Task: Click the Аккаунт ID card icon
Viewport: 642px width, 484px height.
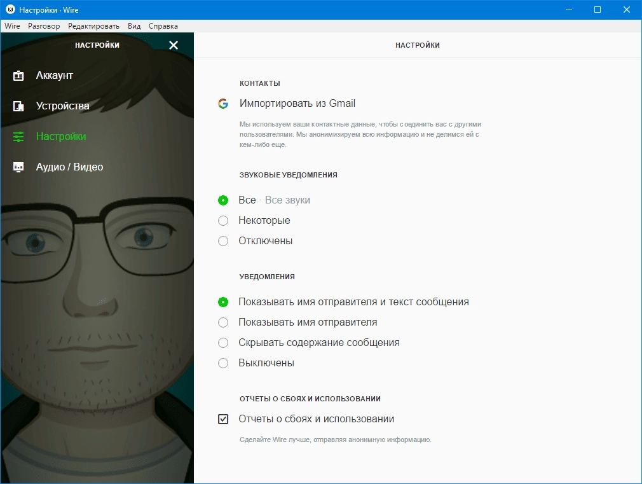Action: coord(18,76)
